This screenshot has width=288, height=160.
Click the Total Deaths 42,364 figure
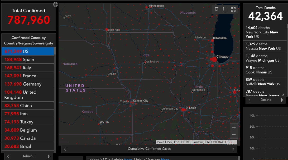point(265,16)
